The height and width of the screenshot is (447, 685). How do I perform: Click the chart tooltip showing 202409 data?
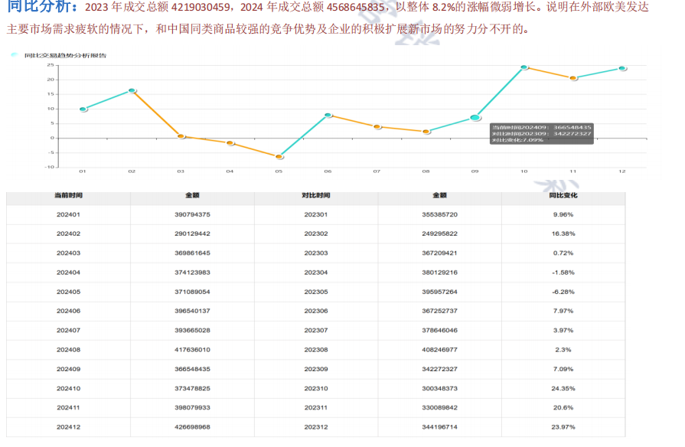click(x=541, y=133)
